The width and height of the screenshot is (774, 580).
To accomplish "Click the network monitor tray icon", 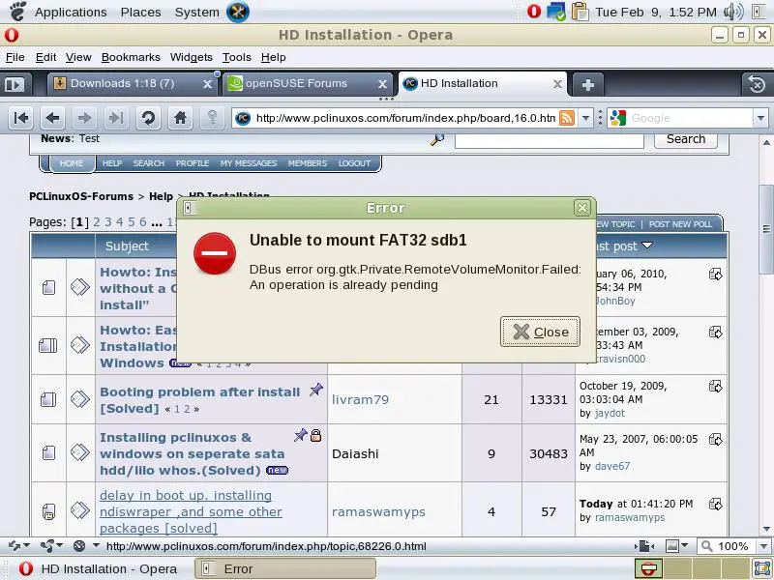I will 556,12.
